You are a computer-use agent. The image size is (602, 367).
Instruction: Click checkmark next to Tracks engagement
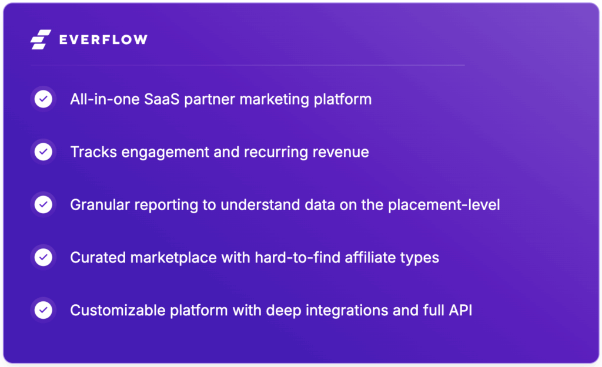pos(43,152)
